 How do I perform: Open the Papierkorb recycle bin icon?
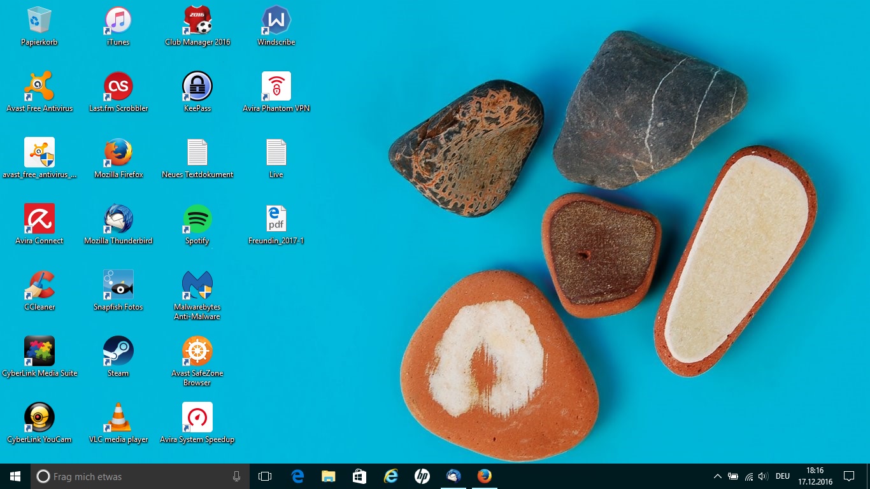pos(39,26)
